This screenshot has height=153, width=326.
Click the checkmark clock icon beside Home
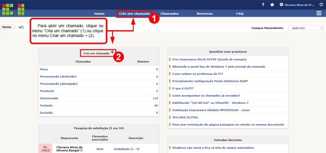pyautogui.click(x=21, y=27)
